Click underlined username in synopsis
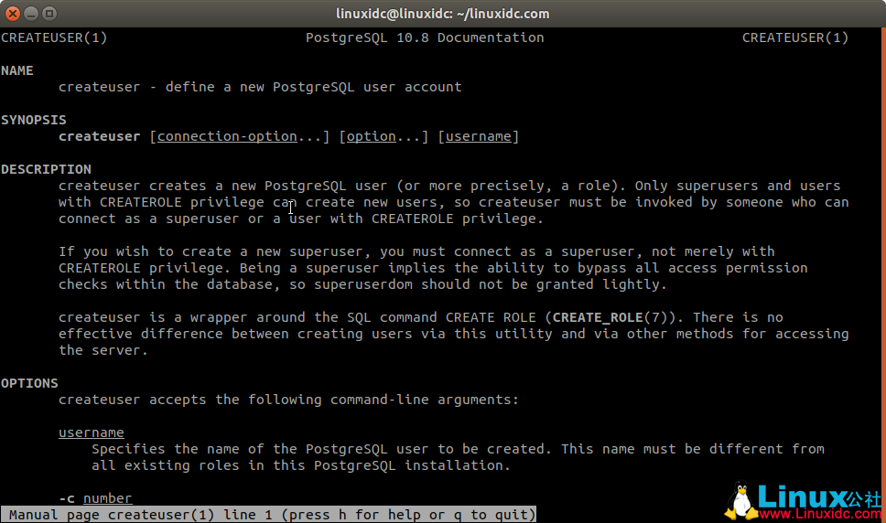 [478, 136]
